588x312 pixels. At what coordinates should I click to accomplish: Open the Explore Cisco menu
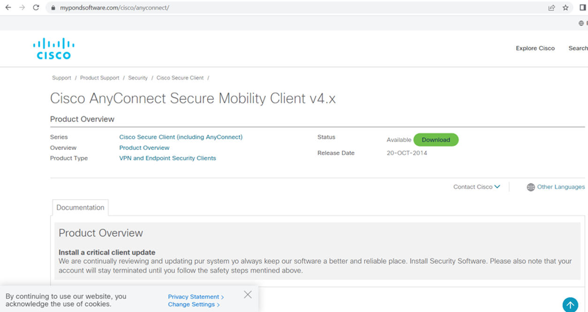tap(535, 48)
